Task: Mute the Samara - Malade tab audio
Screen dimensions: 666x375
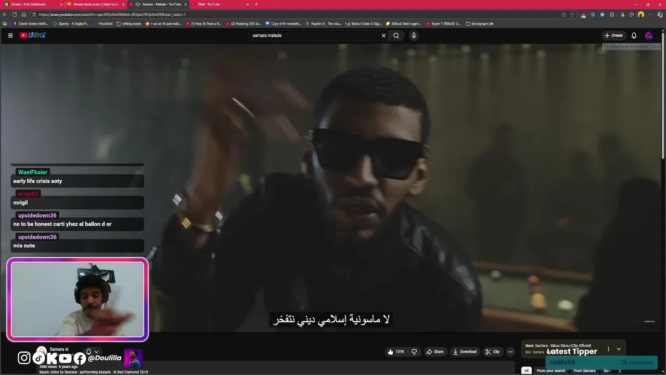Action: coord(137,4)
